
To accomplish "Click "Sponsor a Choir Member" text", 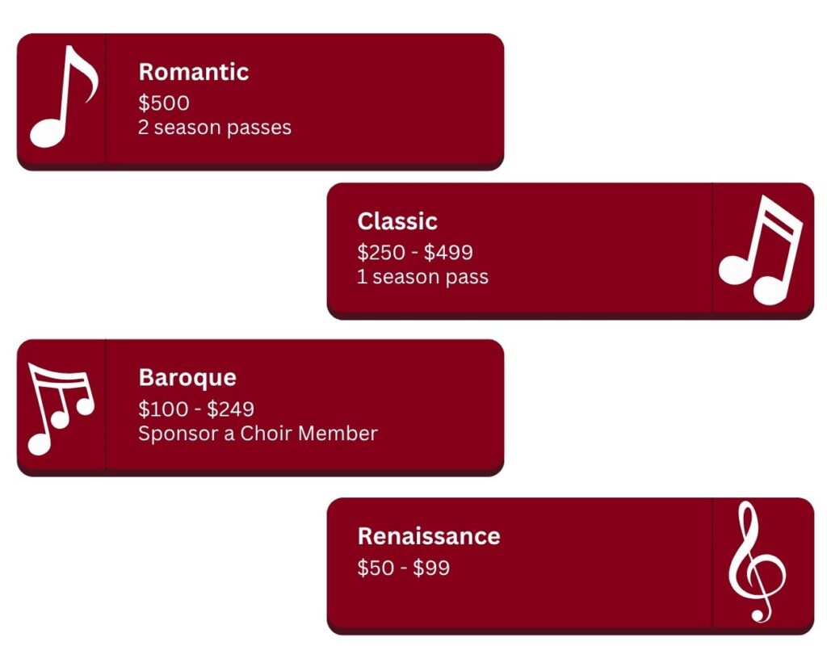I will [x=258, y=434].
